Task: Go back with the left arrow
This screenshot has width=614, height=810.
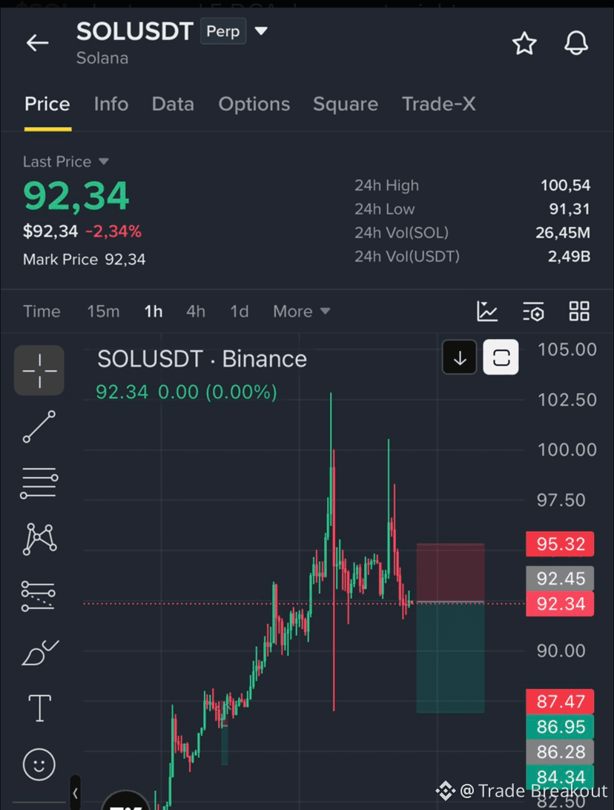Action: point(38,42)
